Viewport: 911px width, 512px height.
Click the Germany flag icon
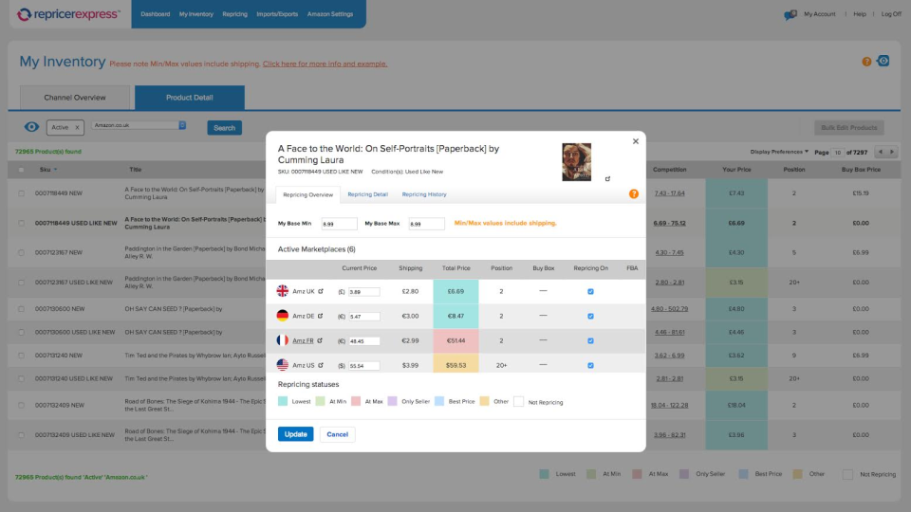(x=283, y=316)
